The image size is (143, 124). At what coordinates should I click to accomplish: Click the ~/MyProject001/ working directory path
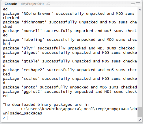[x=31, y=4]
